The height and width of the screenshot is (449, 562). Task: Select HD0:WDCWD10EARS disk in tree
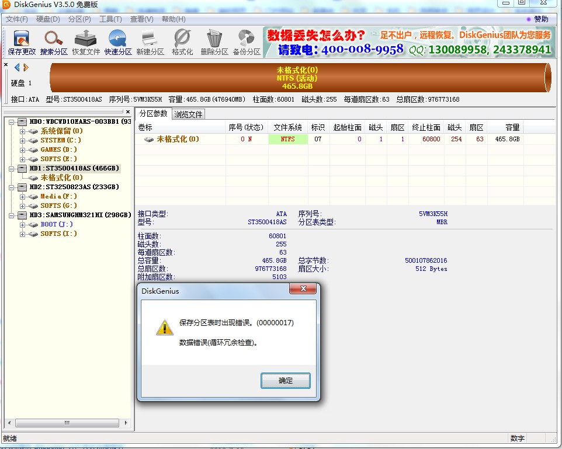[79, 121]
